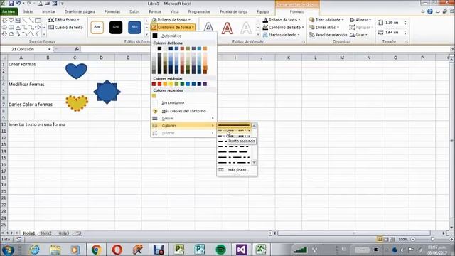Viewport: 455px width, 256px height.
Task: Click Enviar atrás button
Action: click(324, 27)
